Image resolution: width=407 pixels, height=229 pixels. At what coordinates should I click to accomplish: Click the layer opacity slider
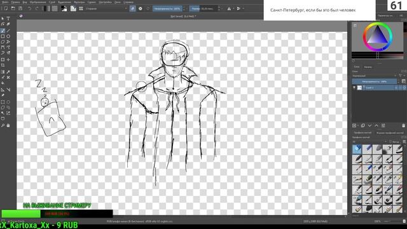374,81
